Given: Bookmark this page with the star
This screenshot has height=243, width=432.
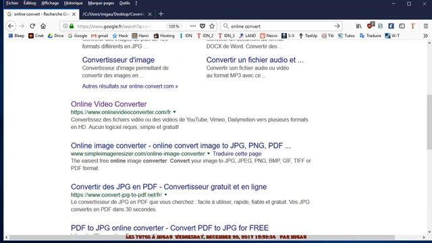Looking at the screenshot, I should [x=212, y=26].
